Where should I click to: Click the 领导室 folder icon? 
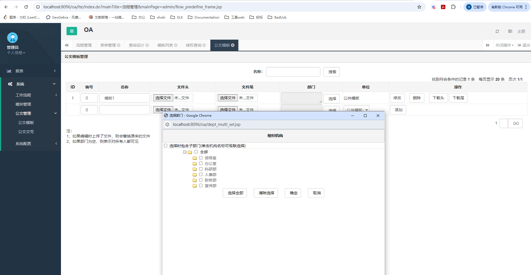click(195, 158)
